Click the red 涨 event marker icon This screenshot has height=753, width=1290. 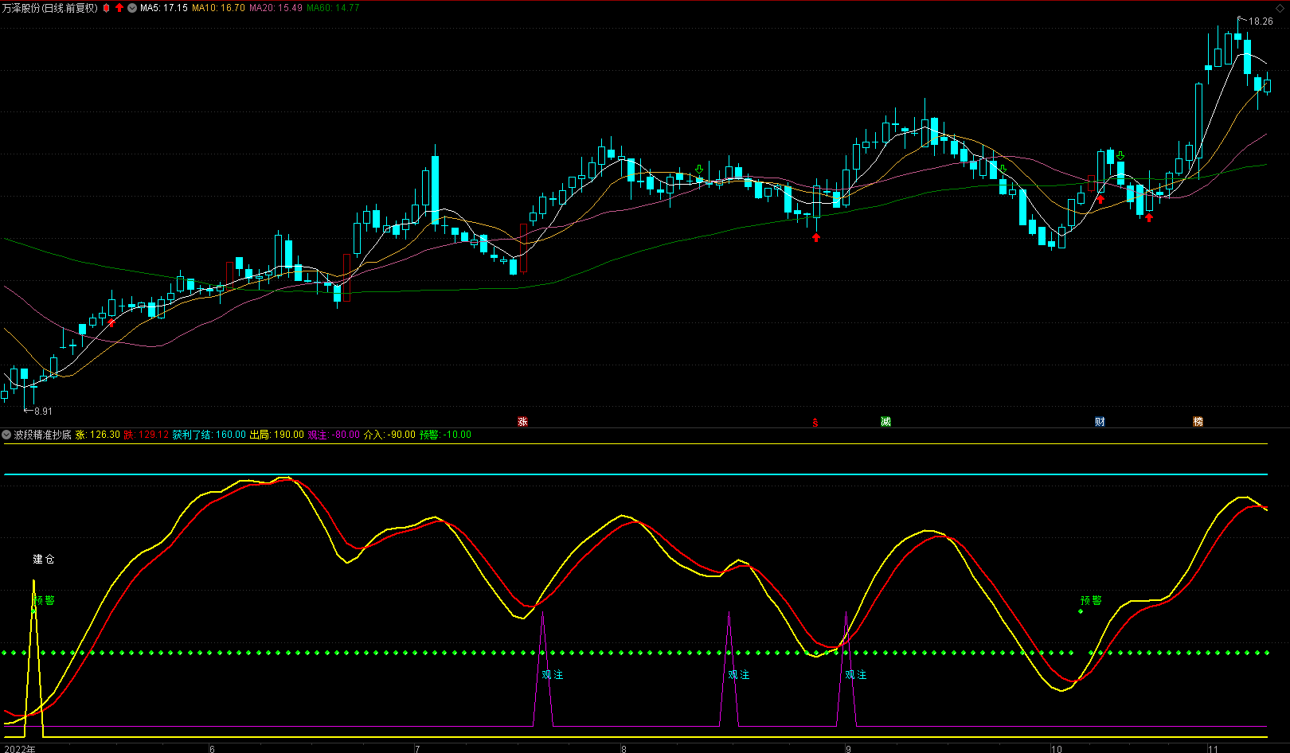tap(523, 422)
